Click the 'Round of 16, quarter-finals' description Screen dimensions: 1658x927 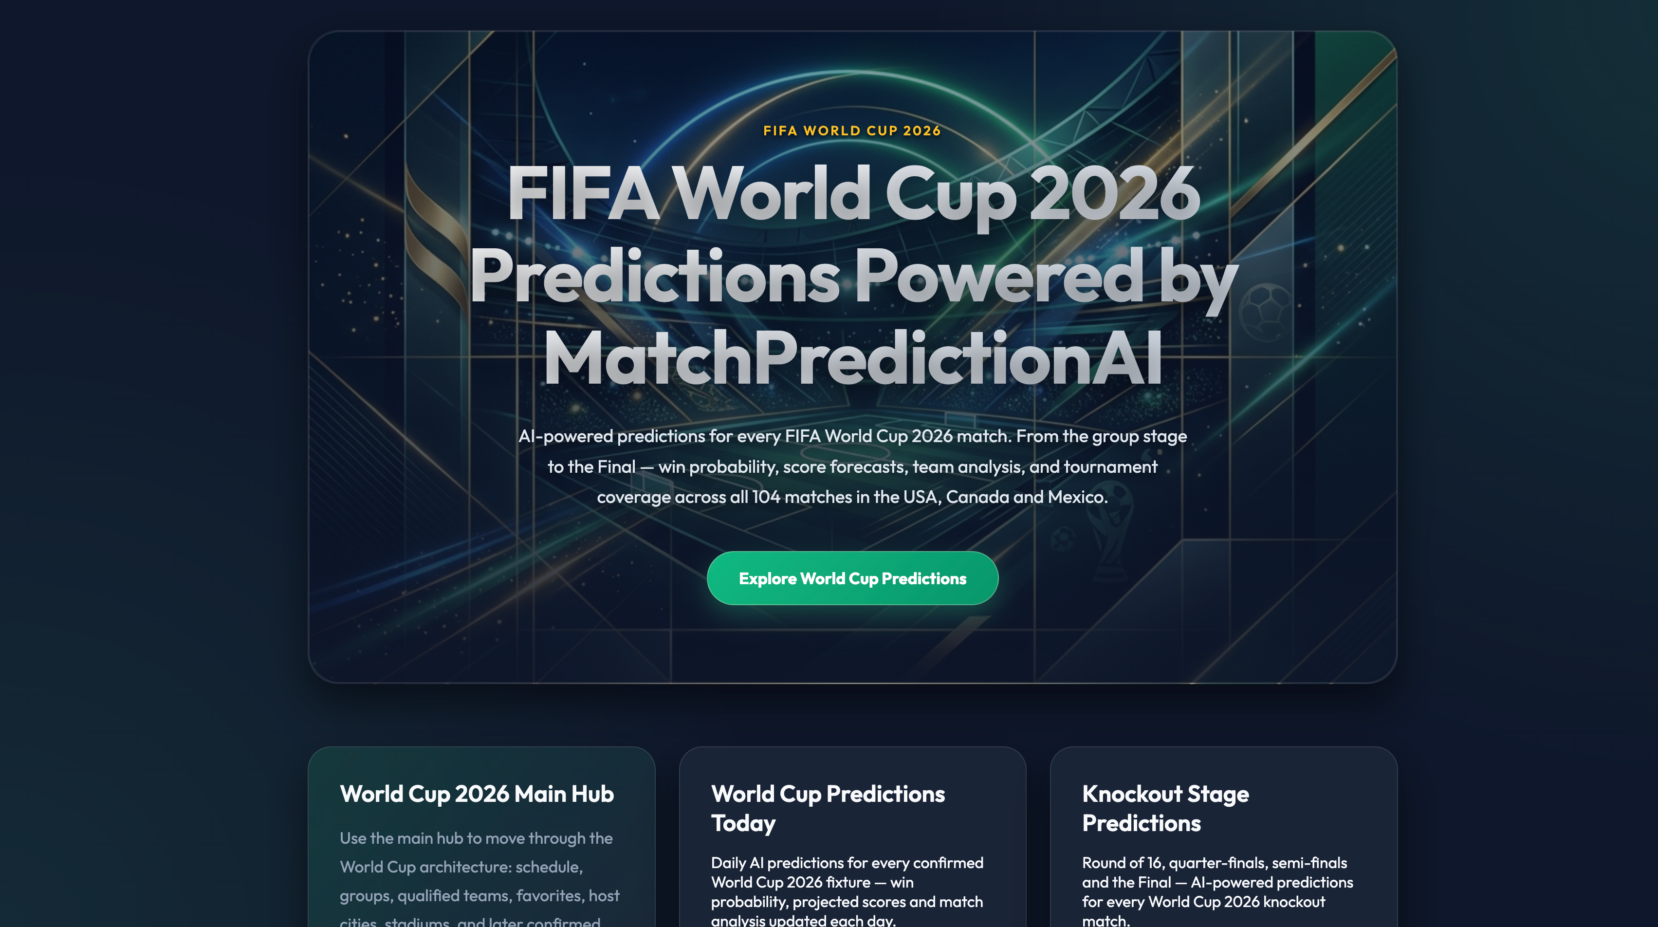[1218, 891]
